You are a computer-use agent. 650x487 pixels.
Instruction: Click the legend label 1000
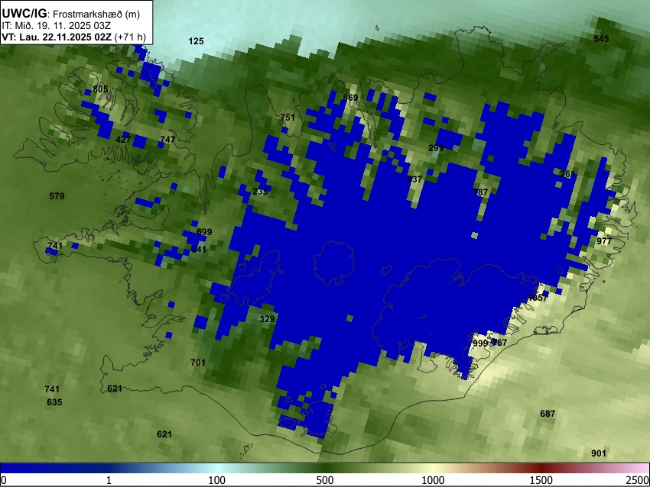coord(433,480)
